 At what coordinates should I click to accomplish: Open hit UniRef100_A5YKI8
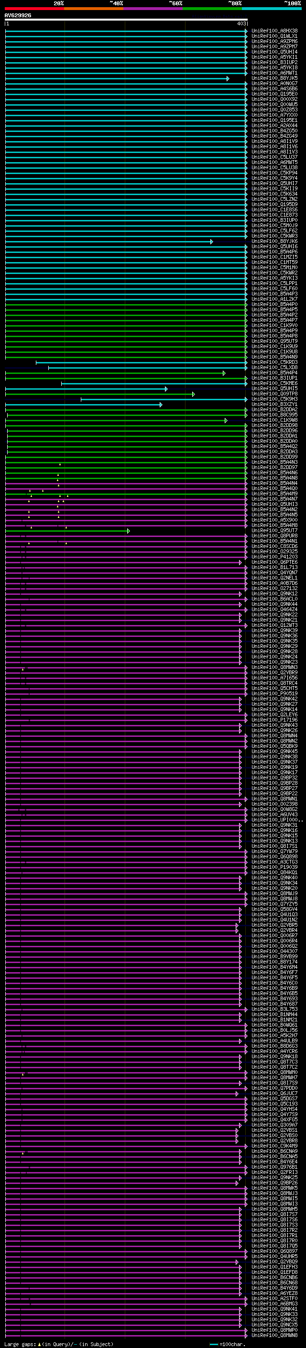click(x=274, y=67)
